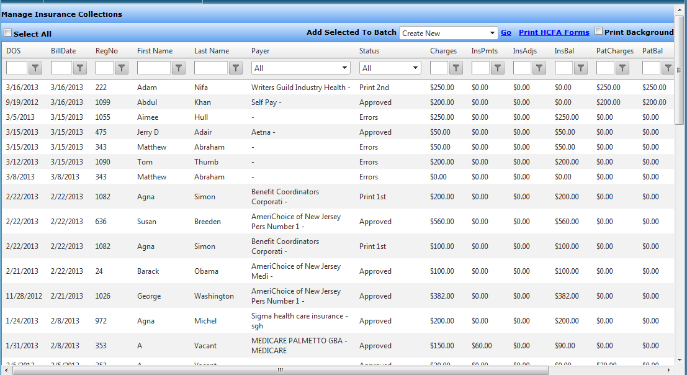Open the Payer filter dropdown
The height and width of the screenshot is (375, 687).
pyautogui.click(x=301, y=68)
